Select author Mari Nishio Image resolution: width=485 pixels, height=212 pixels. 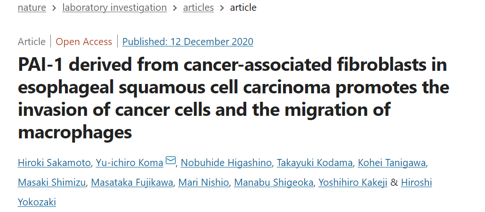coord(203,182)
